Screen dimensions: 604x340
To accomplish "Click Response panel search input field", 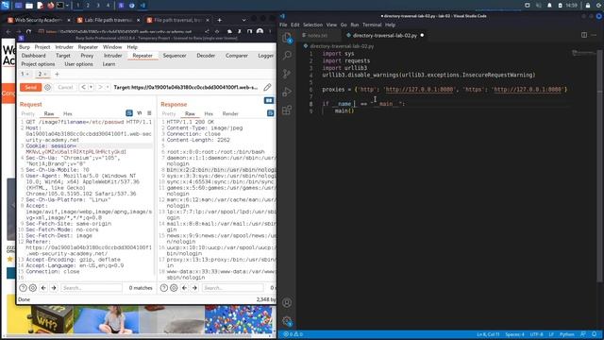I will pos(233,288).
